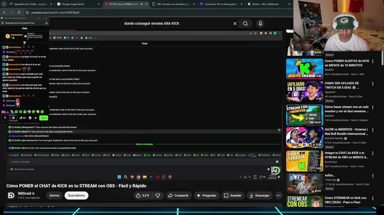Click the Preguntar button
Screen dimensions: 384x215
[x=206, y=196]
